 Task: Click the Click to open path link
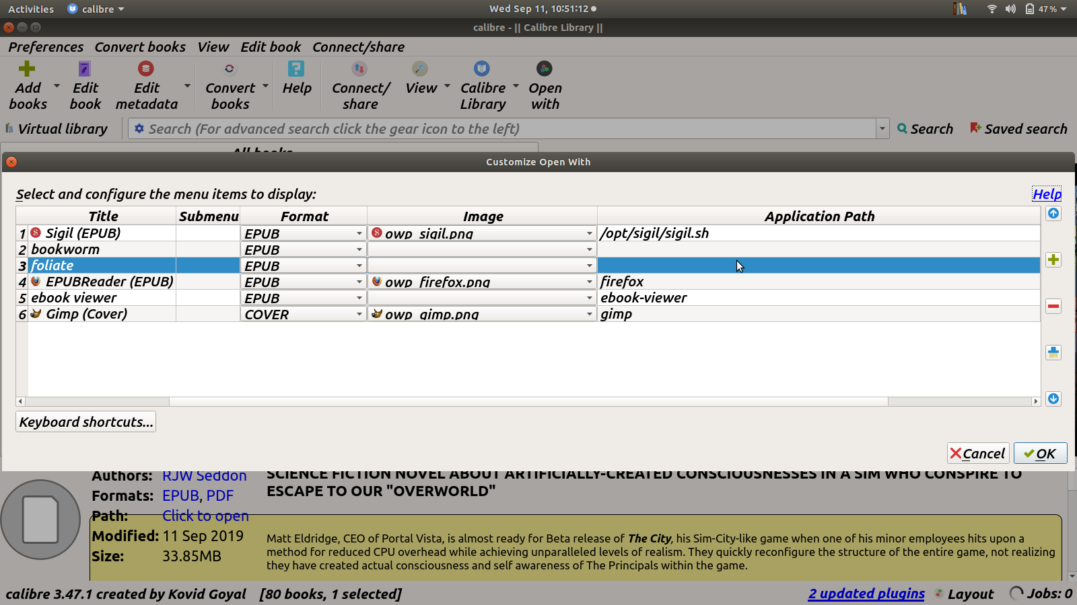pos(205,516)
